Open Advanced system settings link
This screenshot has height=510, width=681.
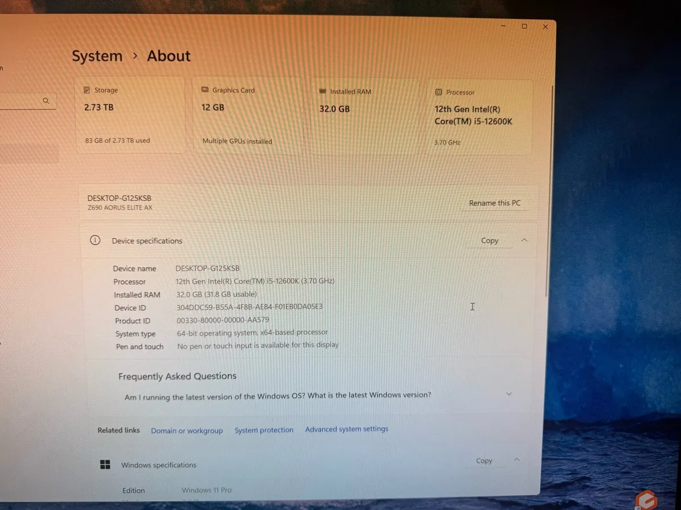pyautogui.click(x=347, y=429)
